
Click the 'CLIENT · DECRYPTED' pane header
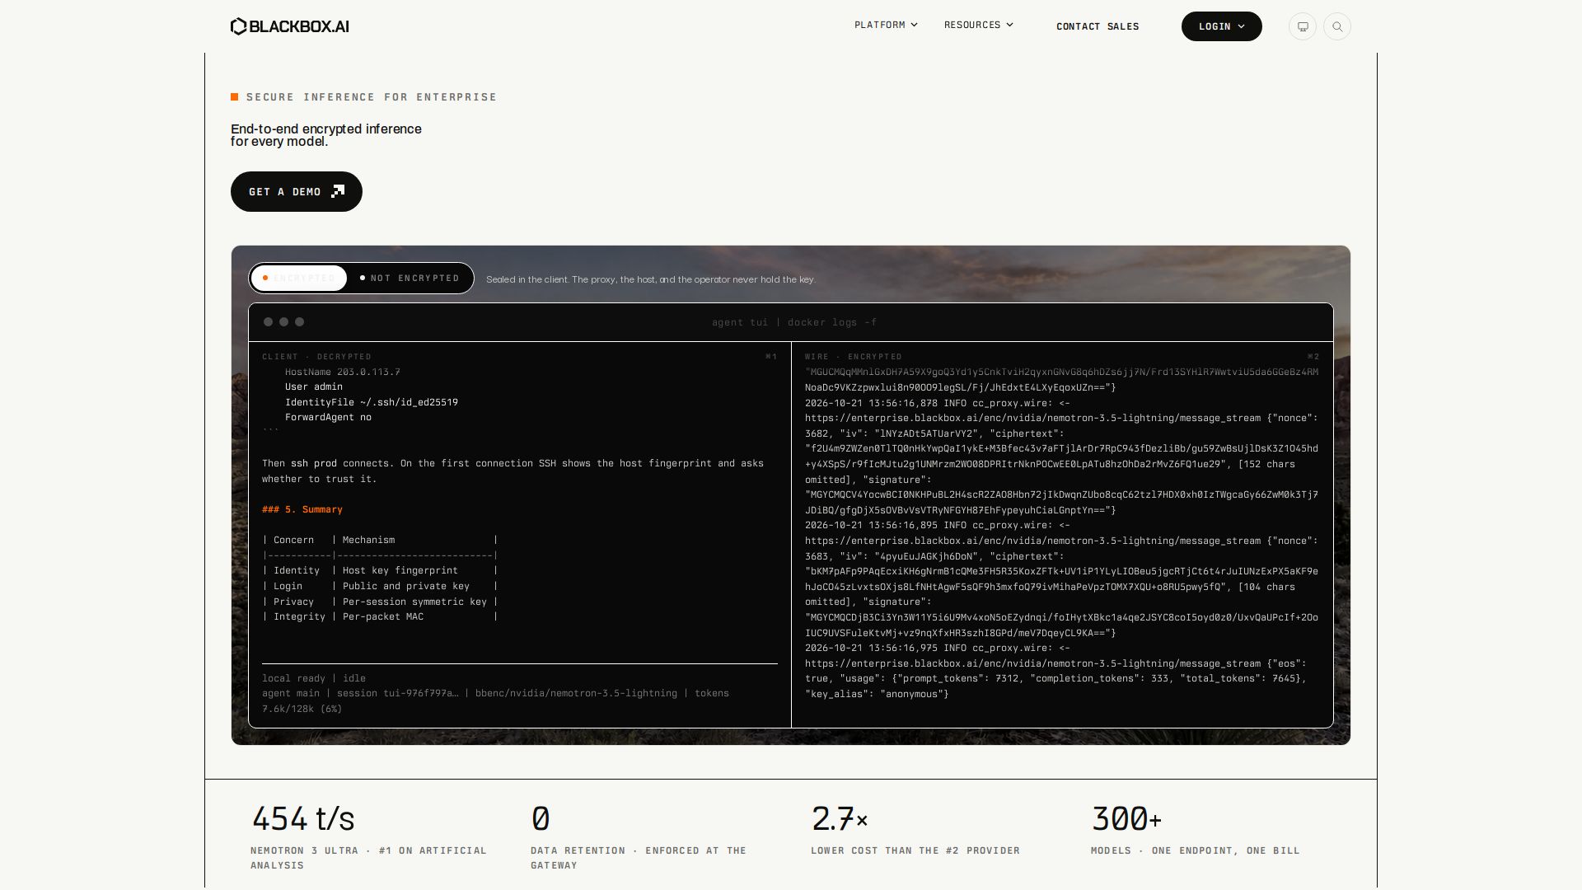316,357
